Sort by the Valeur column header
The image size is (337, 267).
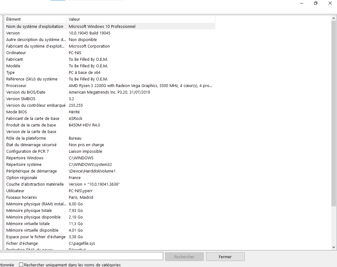pos(141,19)
